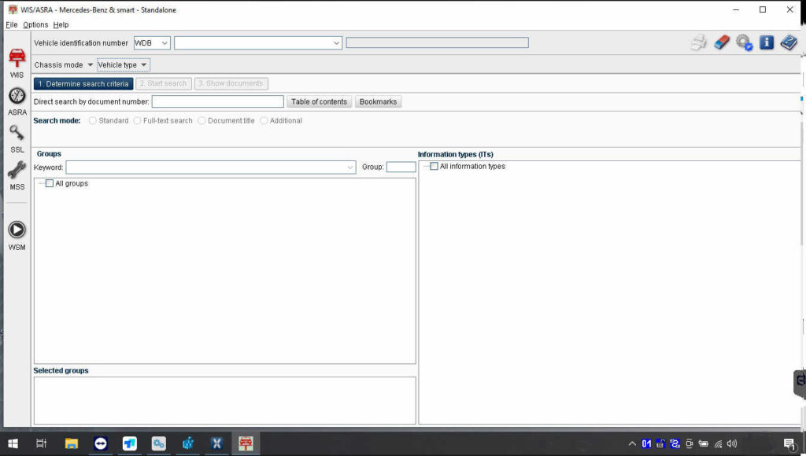Expand the Vehicle type dropdown

click(x=123, y=65)
